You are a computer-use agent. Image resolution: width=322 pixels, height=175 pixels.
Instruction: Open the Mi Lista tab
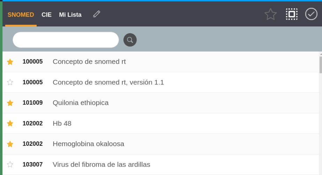pyautogui.click(x=70, y=15)
